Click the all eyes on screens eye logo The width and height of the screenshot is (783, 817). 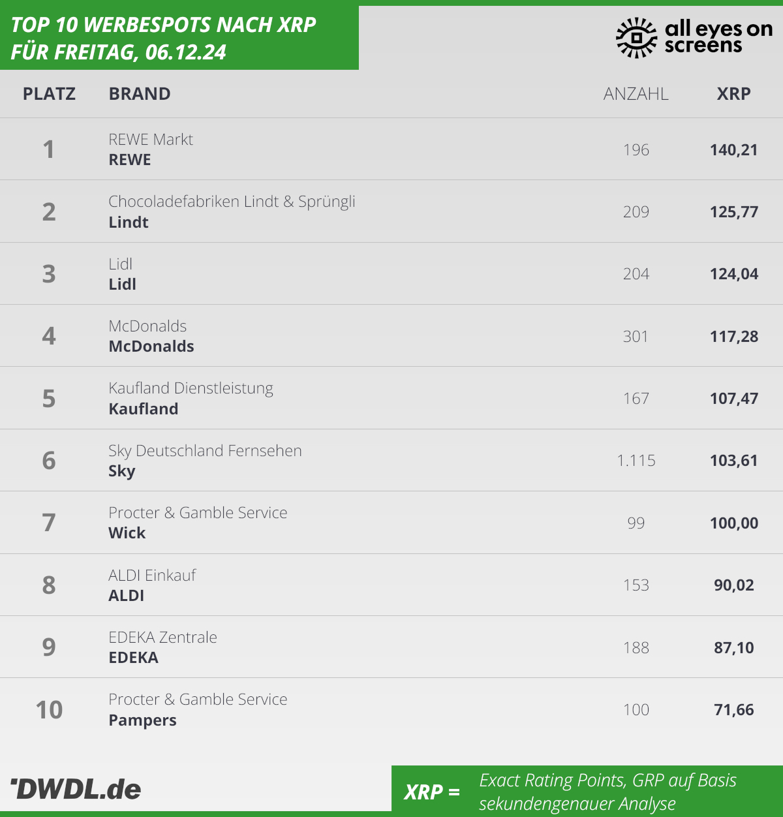pyautogui.click(x=636, y=37)
